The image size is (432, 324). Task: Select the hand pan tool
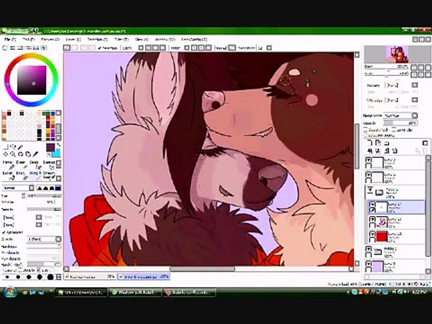(x=28, y=154)
